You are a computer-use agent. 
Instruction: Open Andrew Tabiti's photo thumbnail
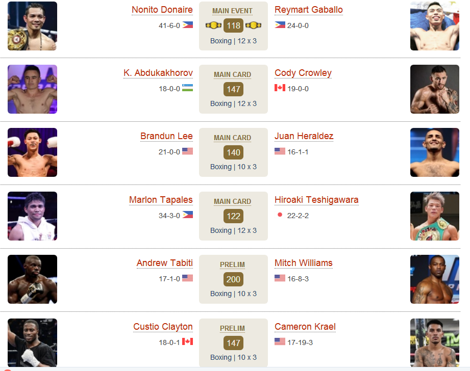32,279
